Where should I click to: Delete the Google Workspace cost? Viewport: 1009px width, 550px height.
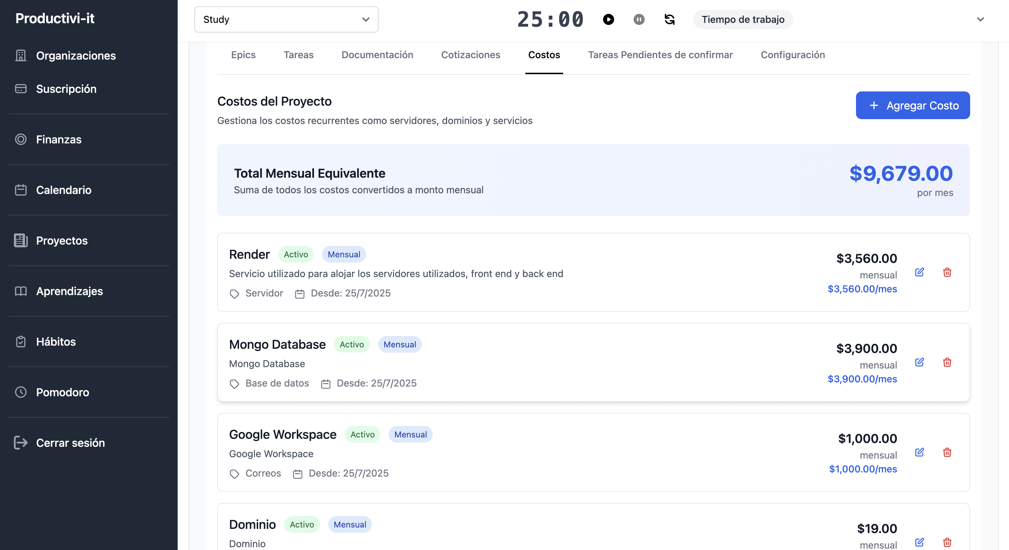tap(947, 452)
